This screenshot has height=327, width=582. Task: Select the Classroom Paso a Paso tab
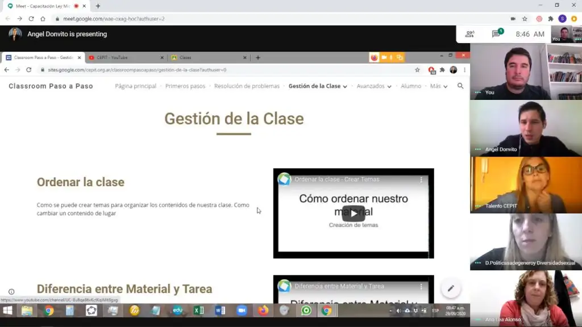point(43,57)
